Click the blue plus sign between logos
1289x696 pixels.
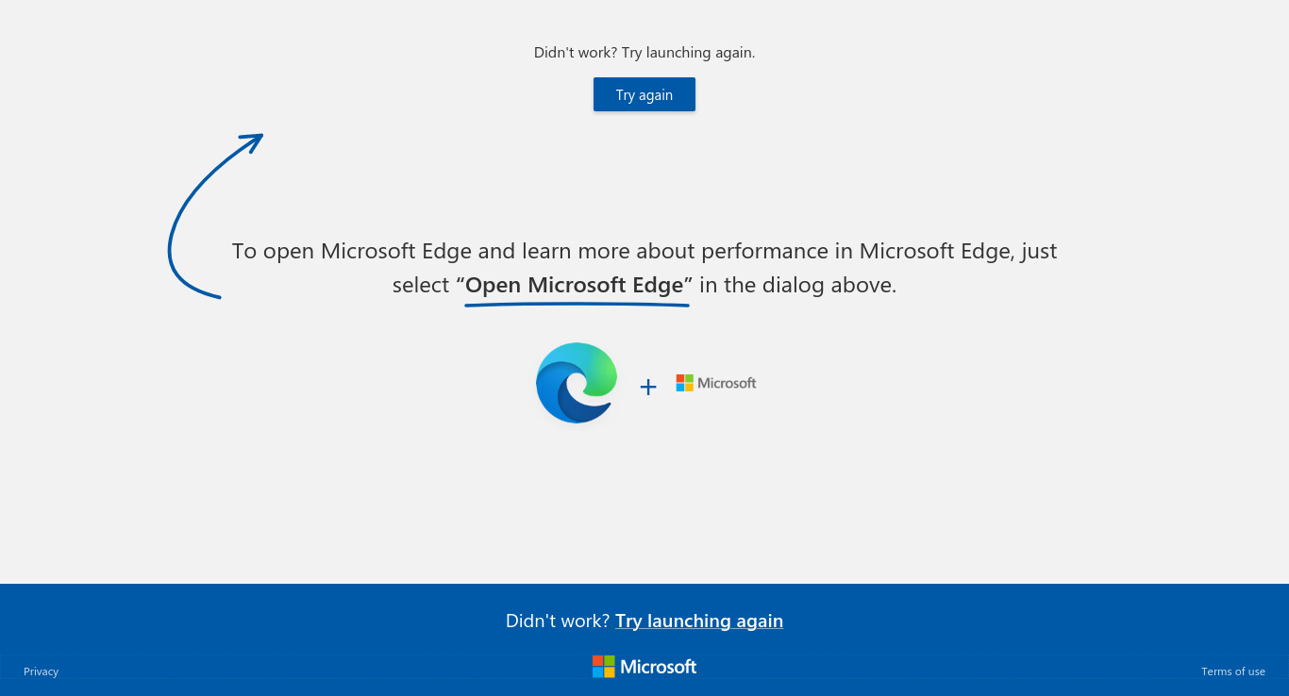(648, 387)
